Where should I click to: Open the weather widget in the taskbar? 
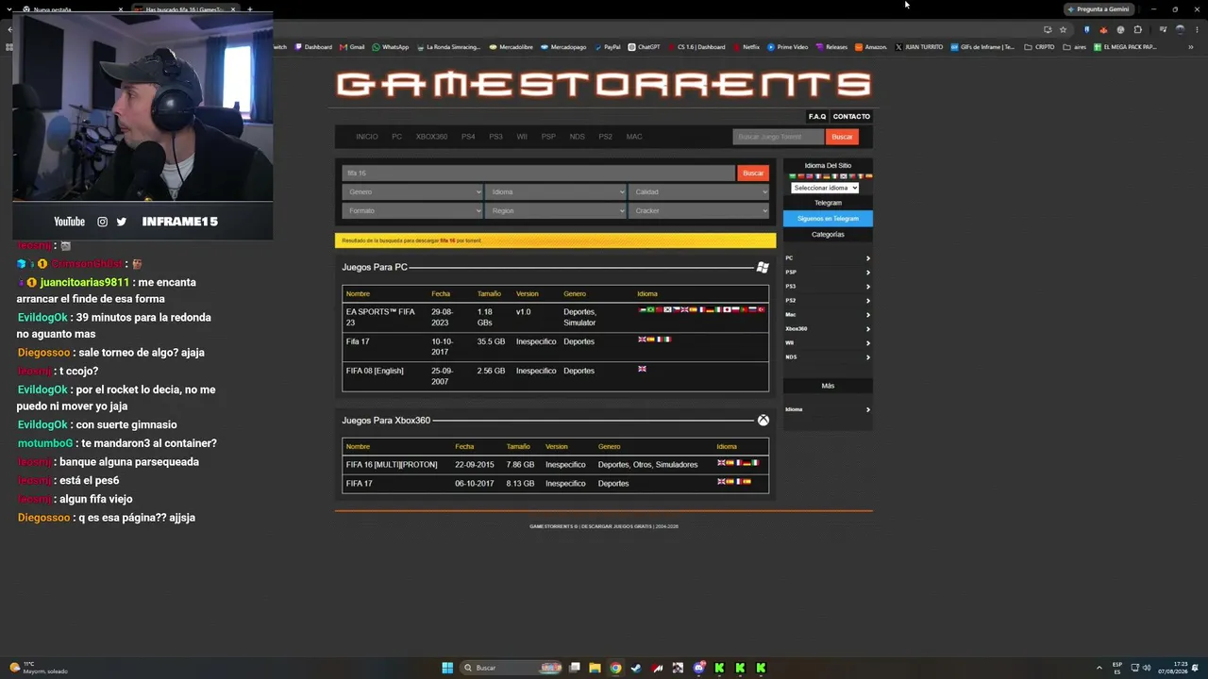(x=38, y=668)
